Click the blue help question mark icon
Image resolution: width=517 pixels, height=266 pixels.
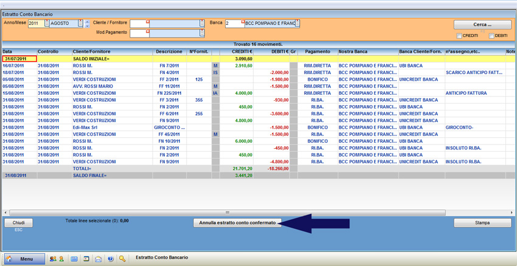pos(111,259)
